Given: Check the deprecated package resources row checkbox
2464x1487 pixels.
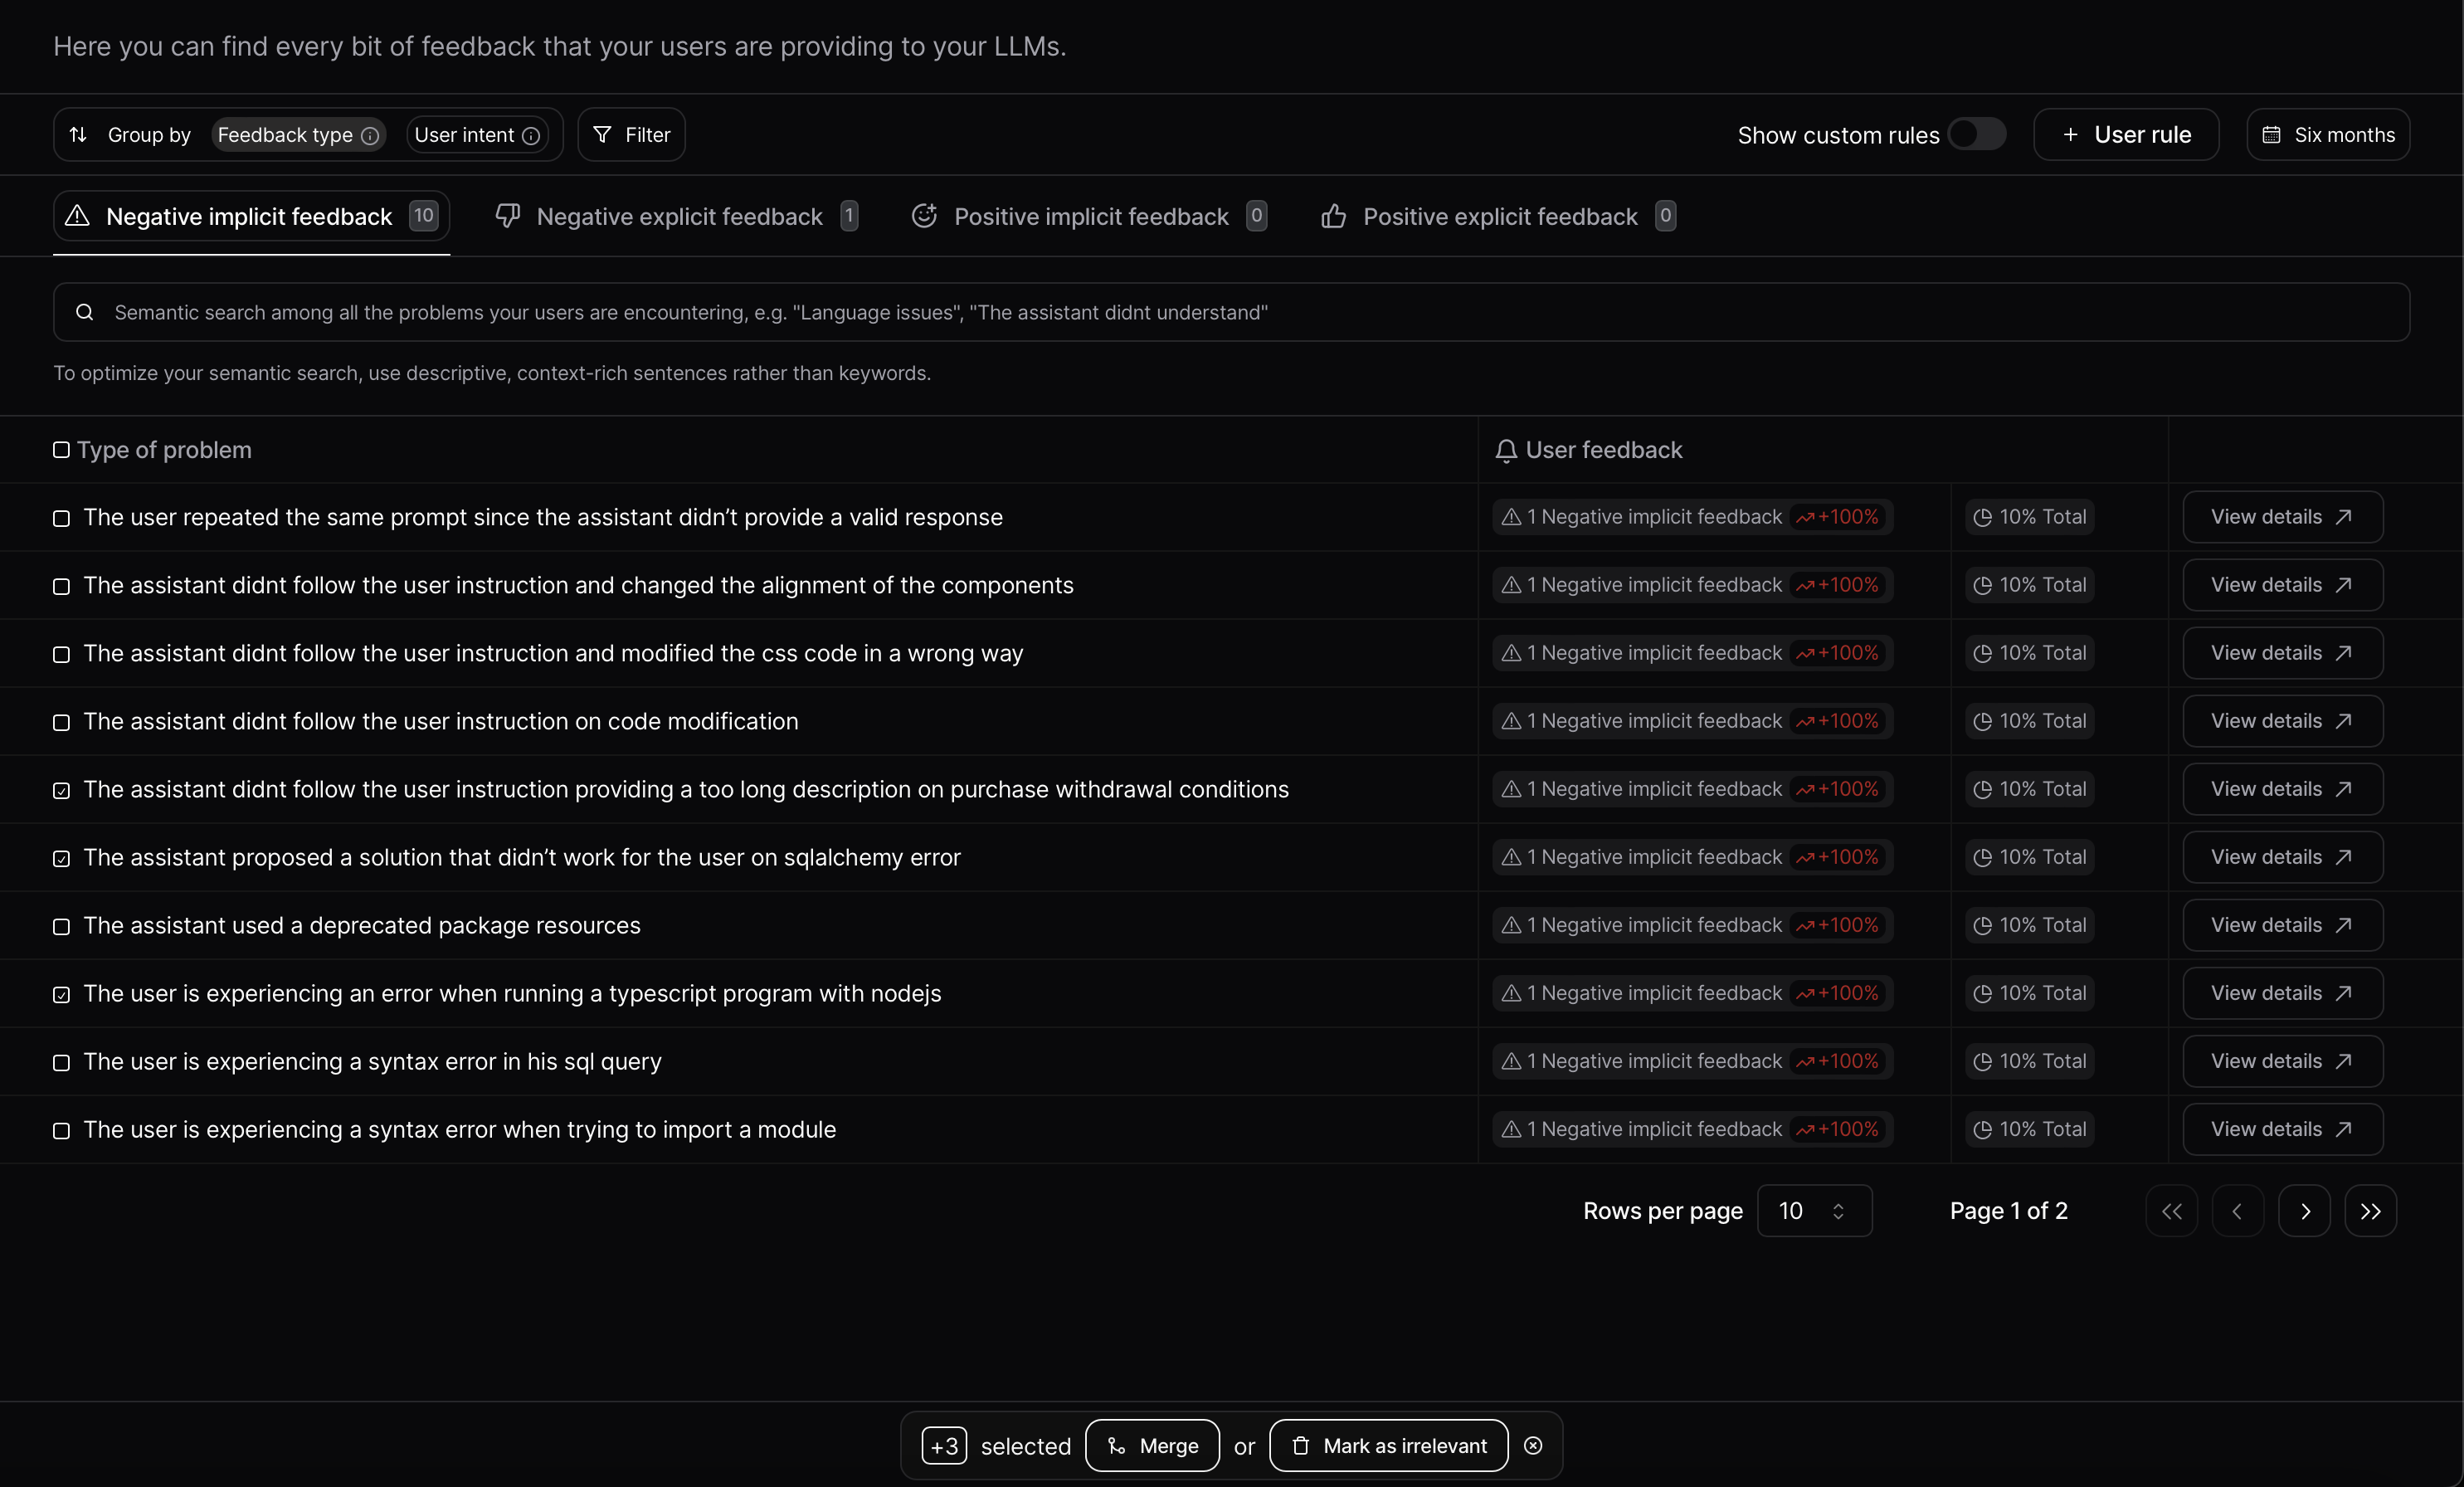Looking at the screenshot, I should [61, 927].
